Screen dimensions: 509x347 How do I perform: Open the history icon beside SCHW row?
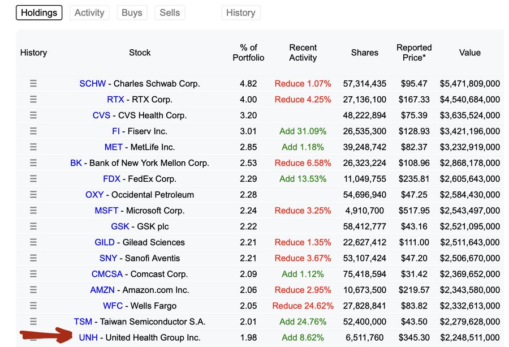pos(33,83)
